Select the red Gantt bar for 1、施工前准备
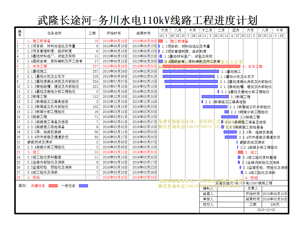Image resolution: width=303 pixels, height=228 pixels. (x=161, y=41)
